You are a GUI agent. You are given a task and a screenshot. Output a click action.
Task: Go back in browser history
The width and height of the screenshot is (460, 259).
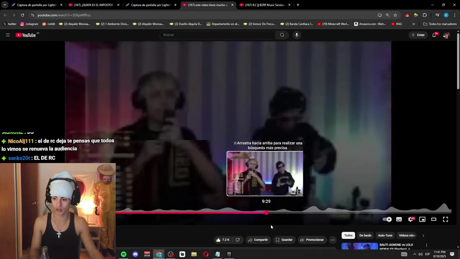[5, 15]
